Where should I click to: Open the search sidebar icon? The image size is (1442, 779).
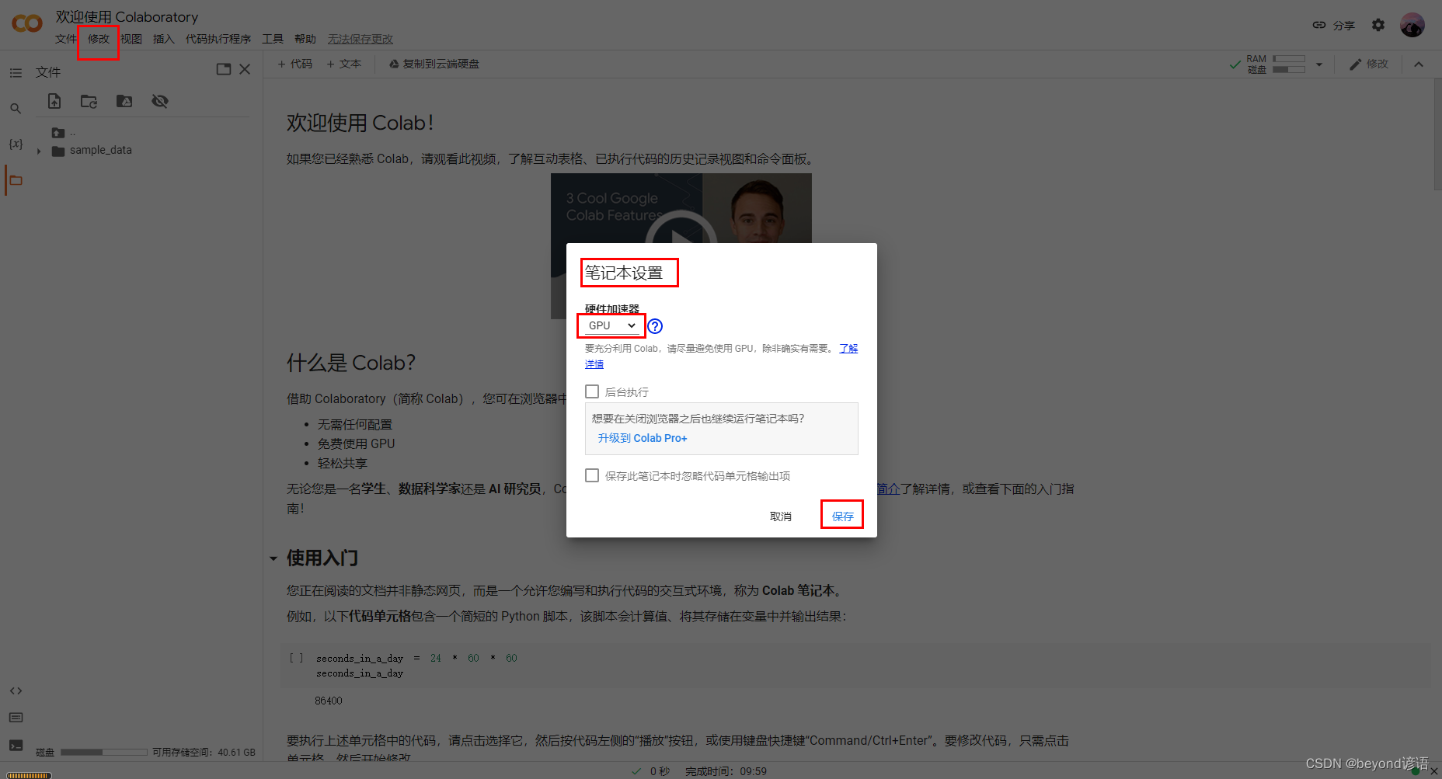(16, 109)
